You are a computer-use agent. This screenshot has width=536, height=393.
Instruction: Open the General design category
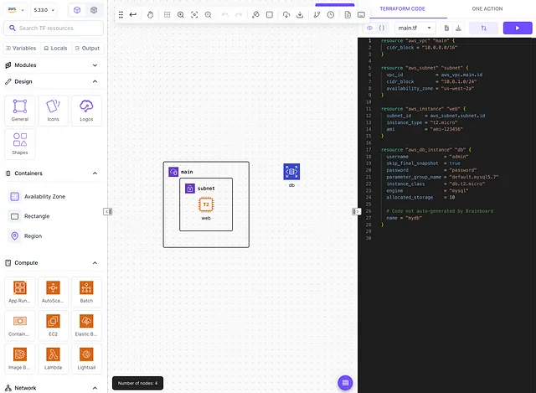tap(20, 111)
